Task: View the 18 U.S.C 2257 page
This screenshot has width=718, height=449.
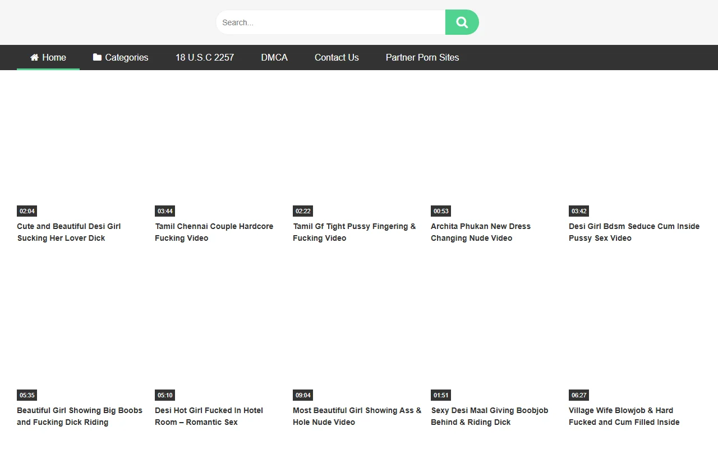Action: tap(205, 57)
